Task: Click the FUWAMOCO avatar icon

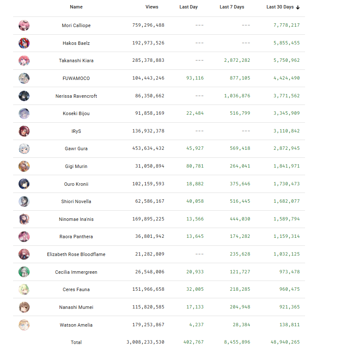Action: pyautogui.click(x=24, y=78)
